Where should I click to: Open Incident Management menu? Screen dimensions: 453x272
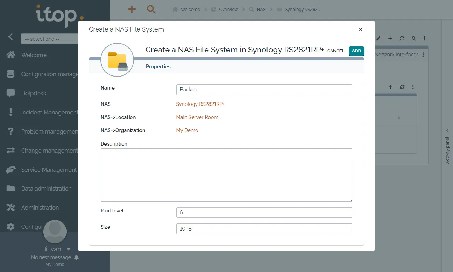[x=50, y=112]
